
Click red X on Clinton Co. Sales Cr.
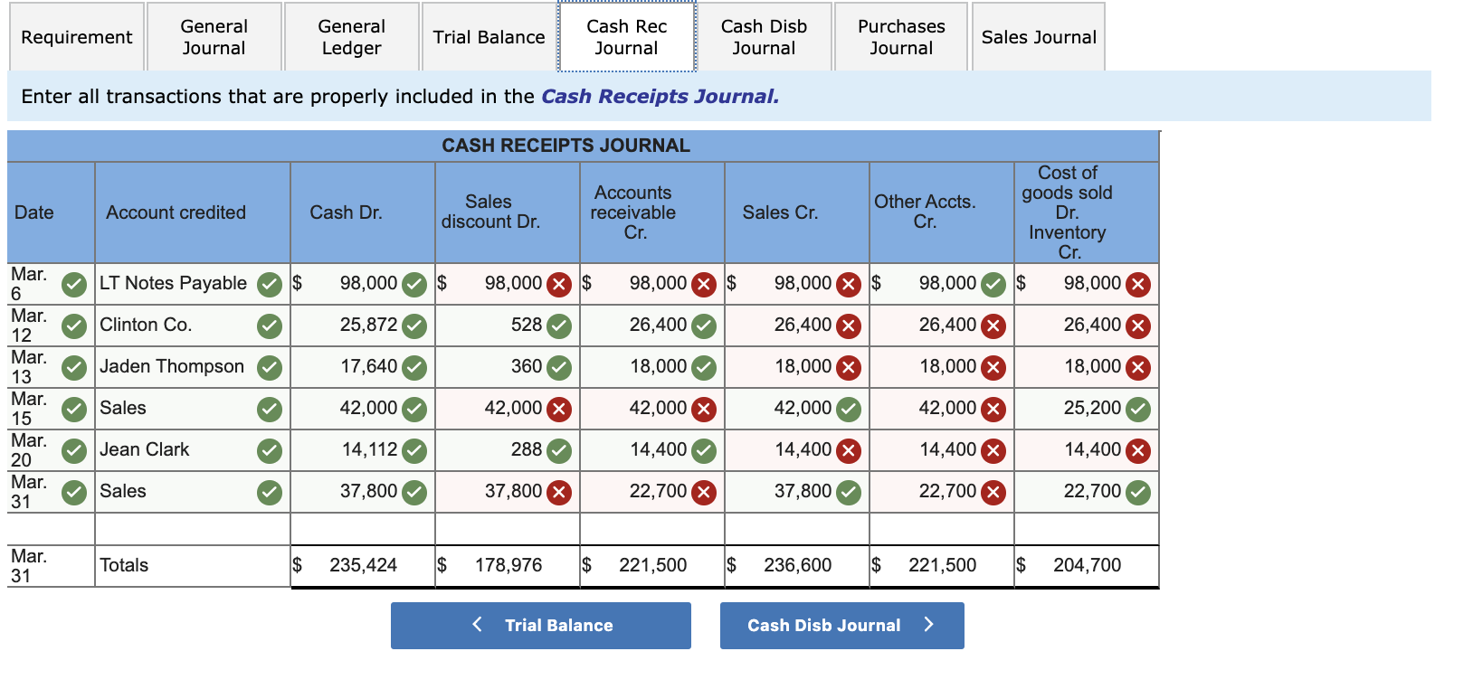tap(849, 326)
